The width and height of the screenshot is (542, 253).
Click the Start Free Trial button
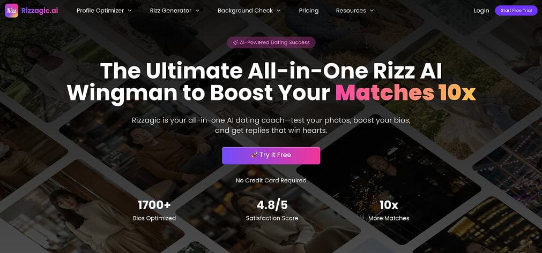[516, 11]
